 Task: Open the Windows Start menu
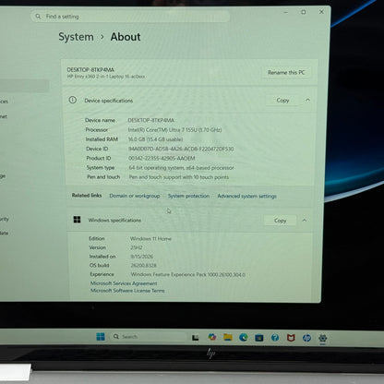[x=101, y=337]
